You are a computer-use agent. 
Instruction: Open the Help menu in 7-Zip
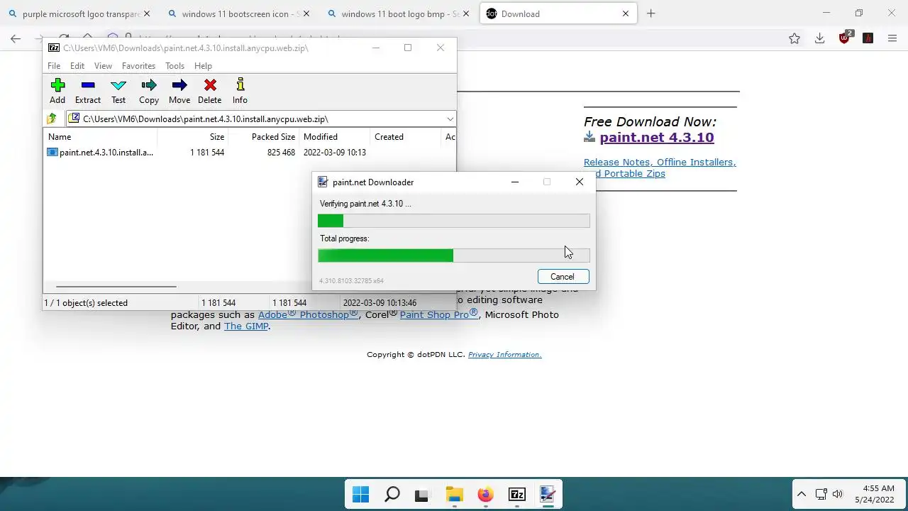pyautogui.click(x=203, y=66)
